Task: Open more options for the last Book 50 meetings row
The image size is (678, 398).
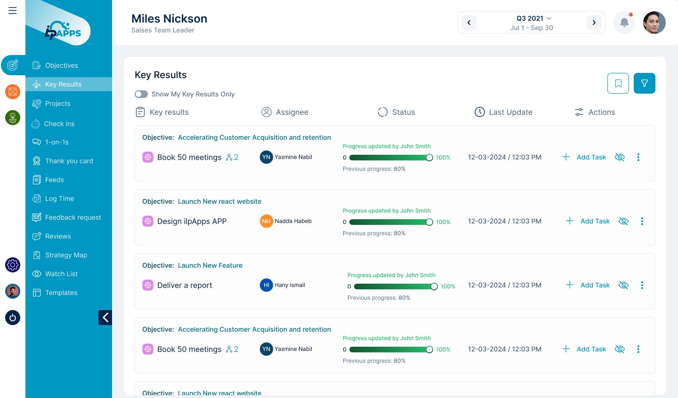Action: pyautogui.click(x=638, y=349)
